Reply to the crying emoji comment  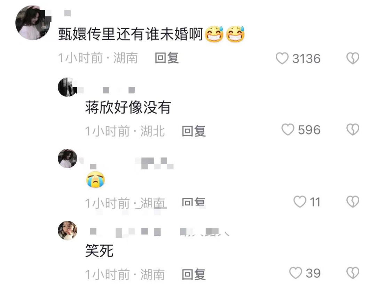point(194,203)
